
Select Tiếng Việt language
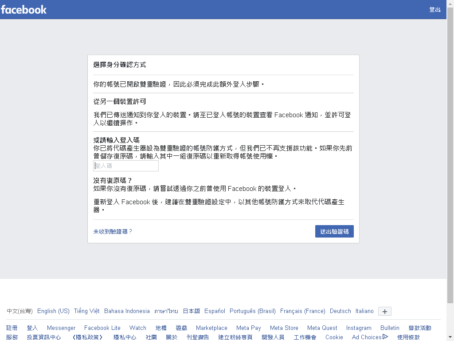[x=86, y=311]
